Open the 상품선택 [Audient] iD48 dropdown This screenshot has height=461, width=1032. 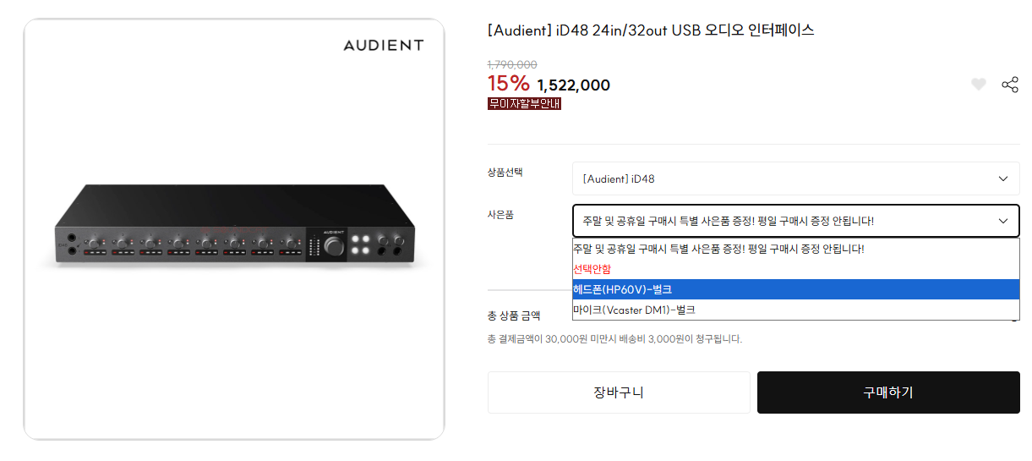click(795, 178)
